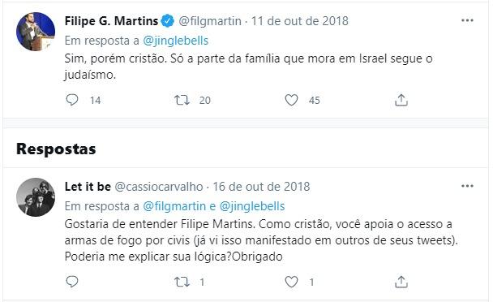493x302 pixels.
Task: Open the 16 de out de 2018 timestamp
Action: [x=261, y=187]
